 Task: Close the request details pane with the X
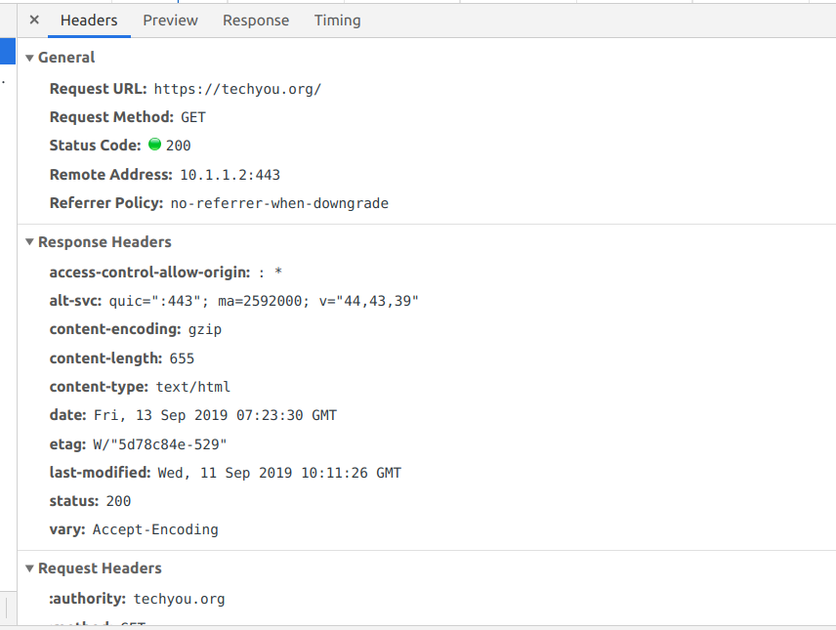(x=33, y=19)
